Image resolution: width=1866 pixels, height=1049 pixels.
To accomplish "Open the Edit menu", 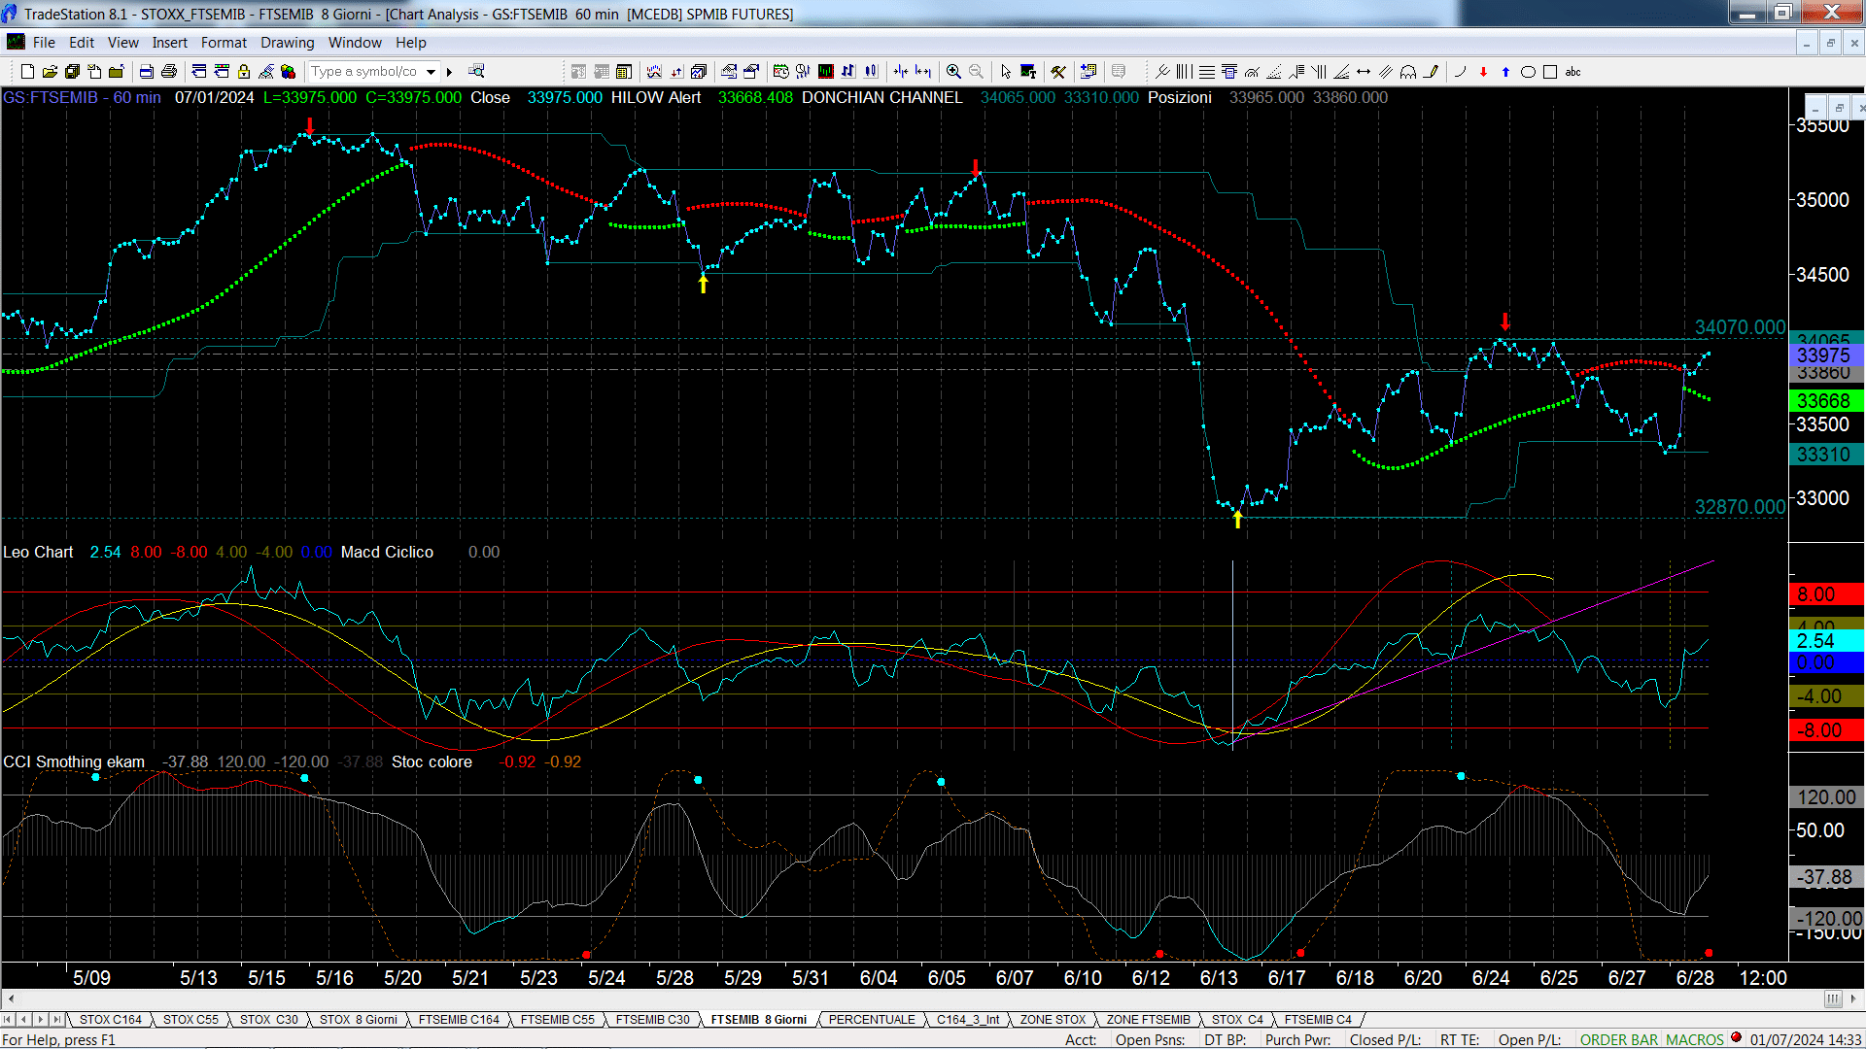I will (82, 43).
